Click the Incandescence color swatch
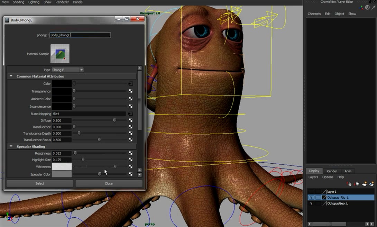This screenshot has width=377, height=227. [x=62, y=106]
